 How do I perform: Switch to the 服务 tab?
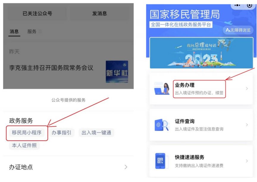point(32,31)
